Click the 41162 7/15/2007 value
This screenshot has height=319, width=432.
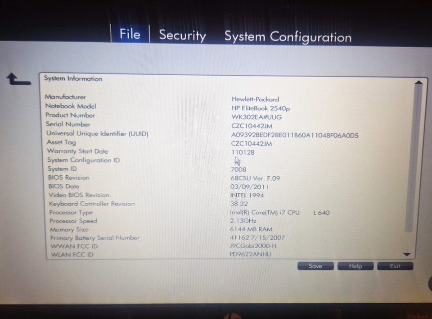[x=257, y=237]
